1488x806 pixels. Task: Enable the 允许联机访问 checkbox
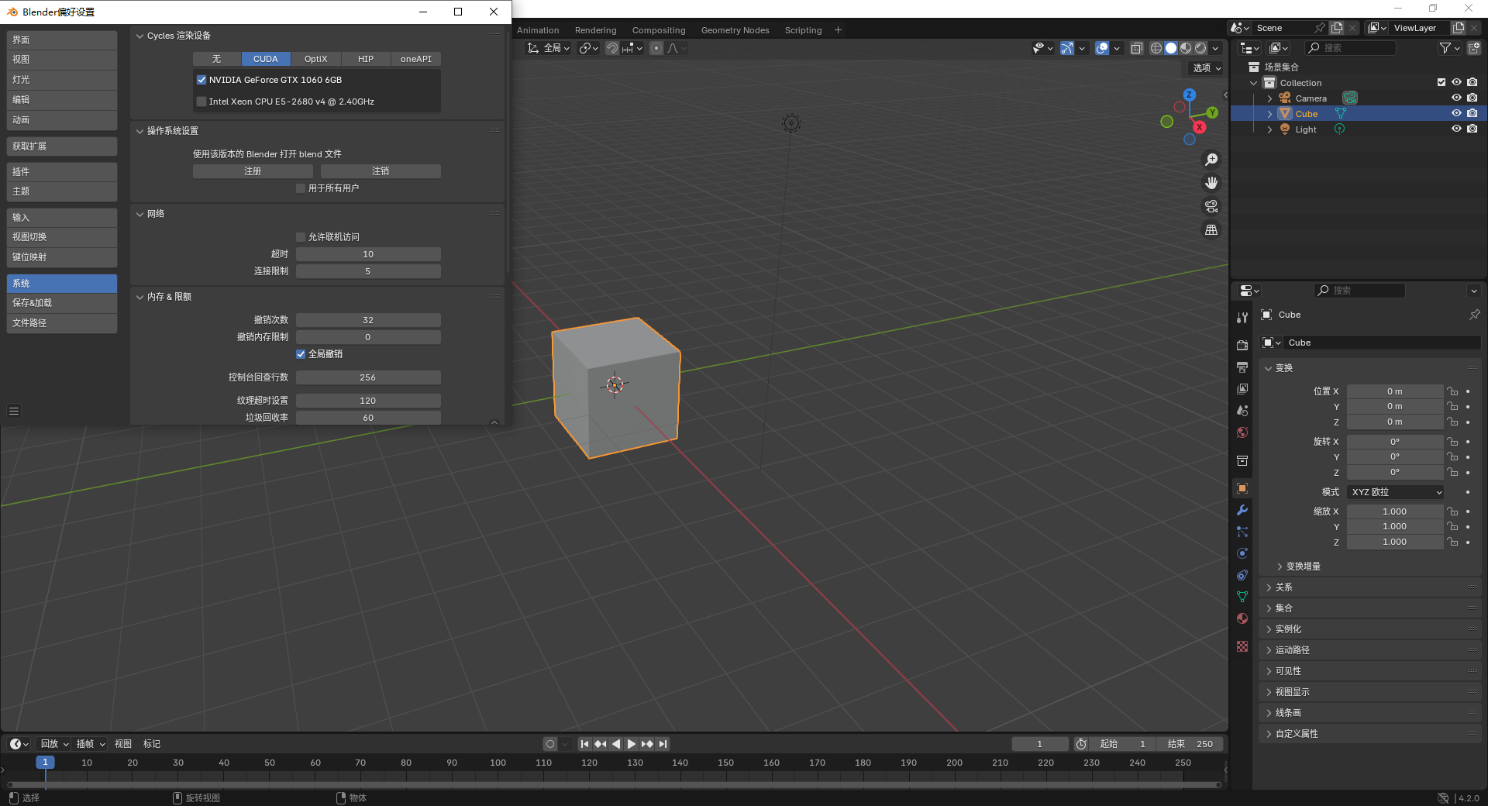301,236
